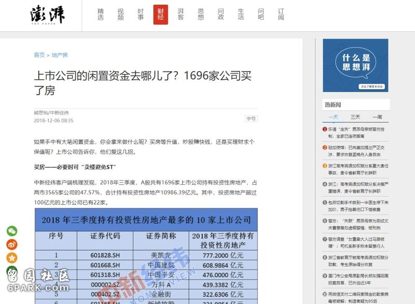Image resolution: width=415 pixels, height=304 pixels.
Task: Click the 字号 font size button
Action: coord(251,119)
